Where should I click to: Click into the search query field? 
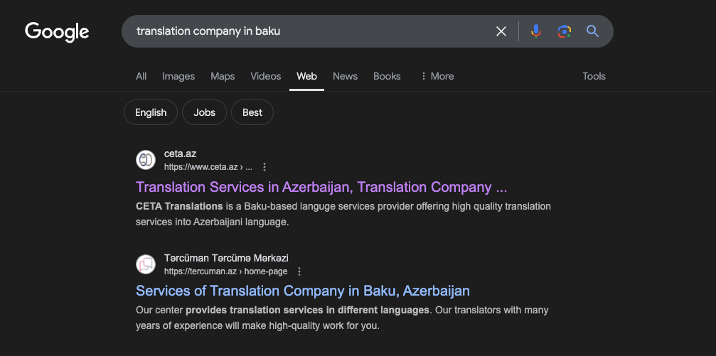coord(311,31)
